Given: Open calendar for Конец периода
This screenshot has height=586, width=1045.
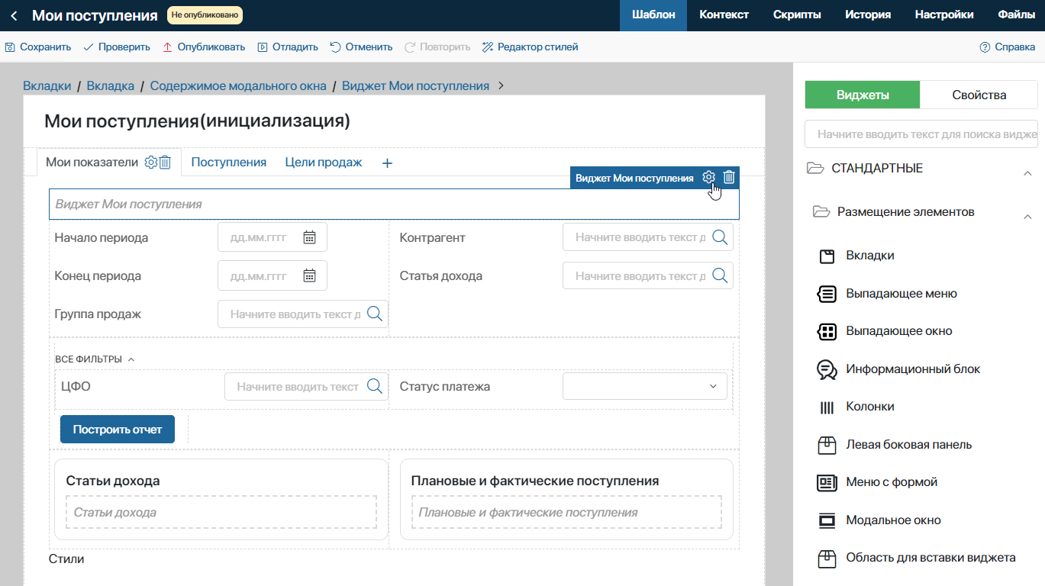Looking at the screenshot, I should pos(309,275).
